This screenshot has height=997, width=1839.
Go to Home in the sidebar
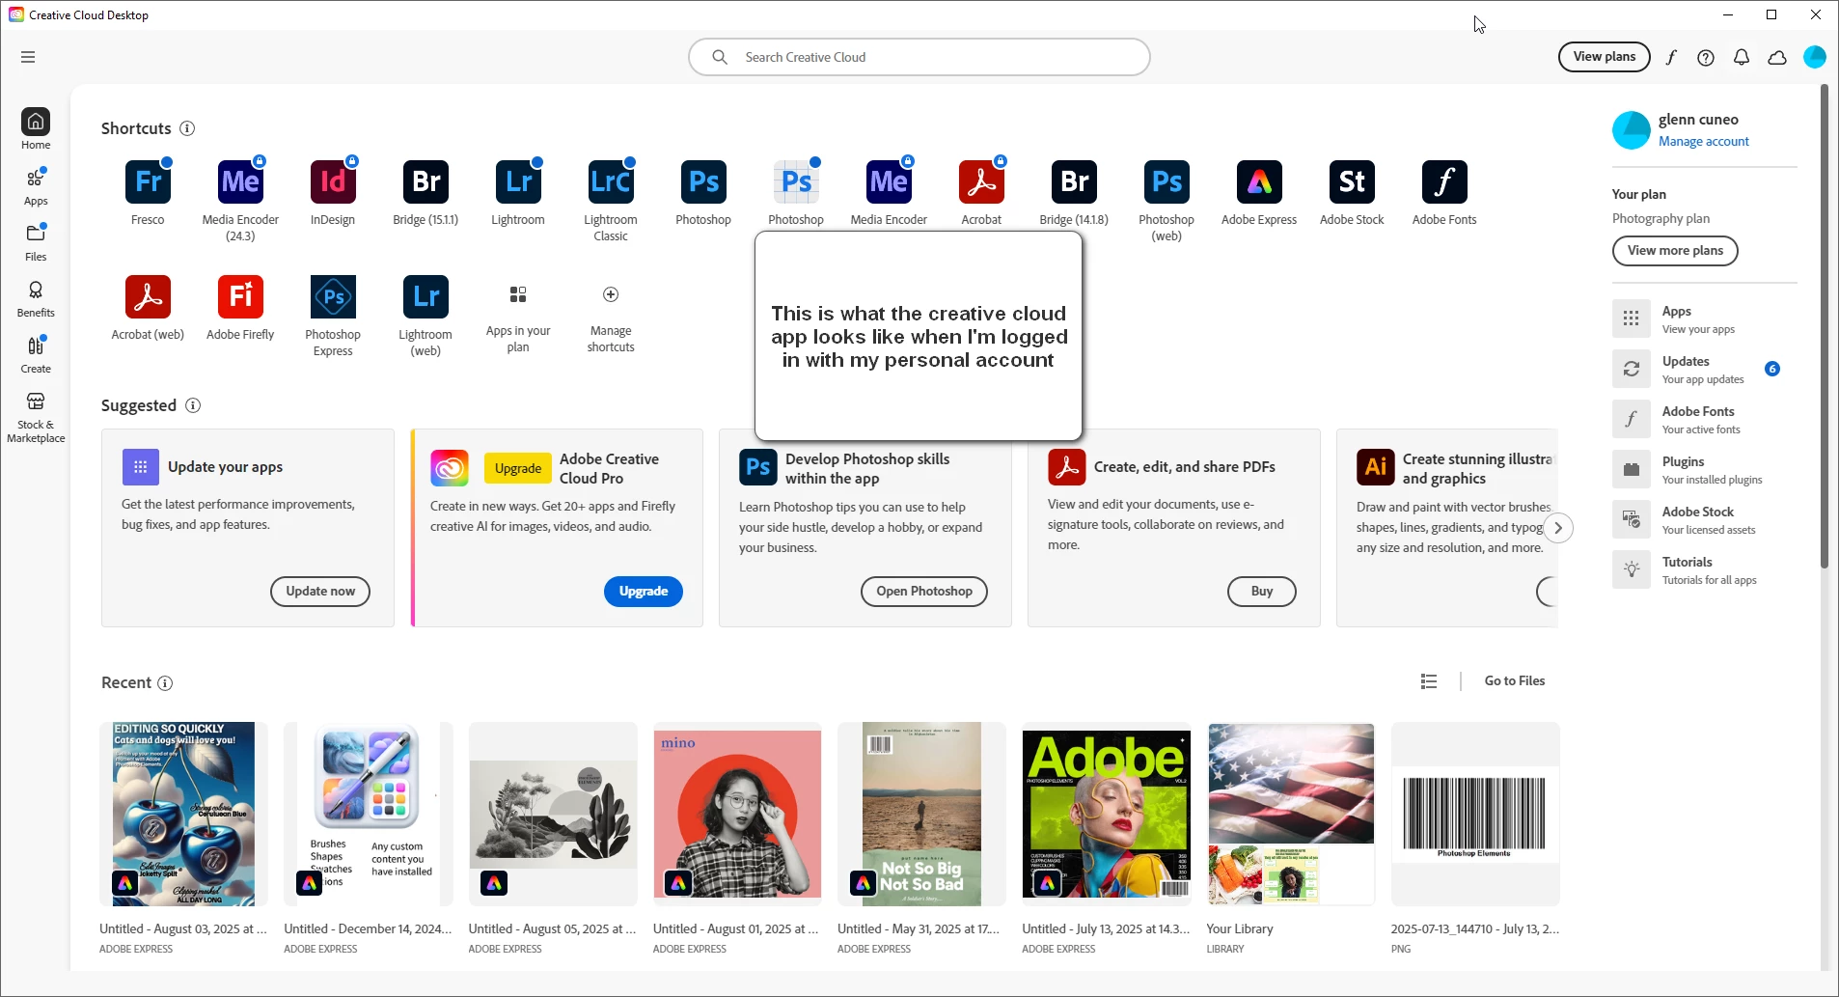point(36,128)
